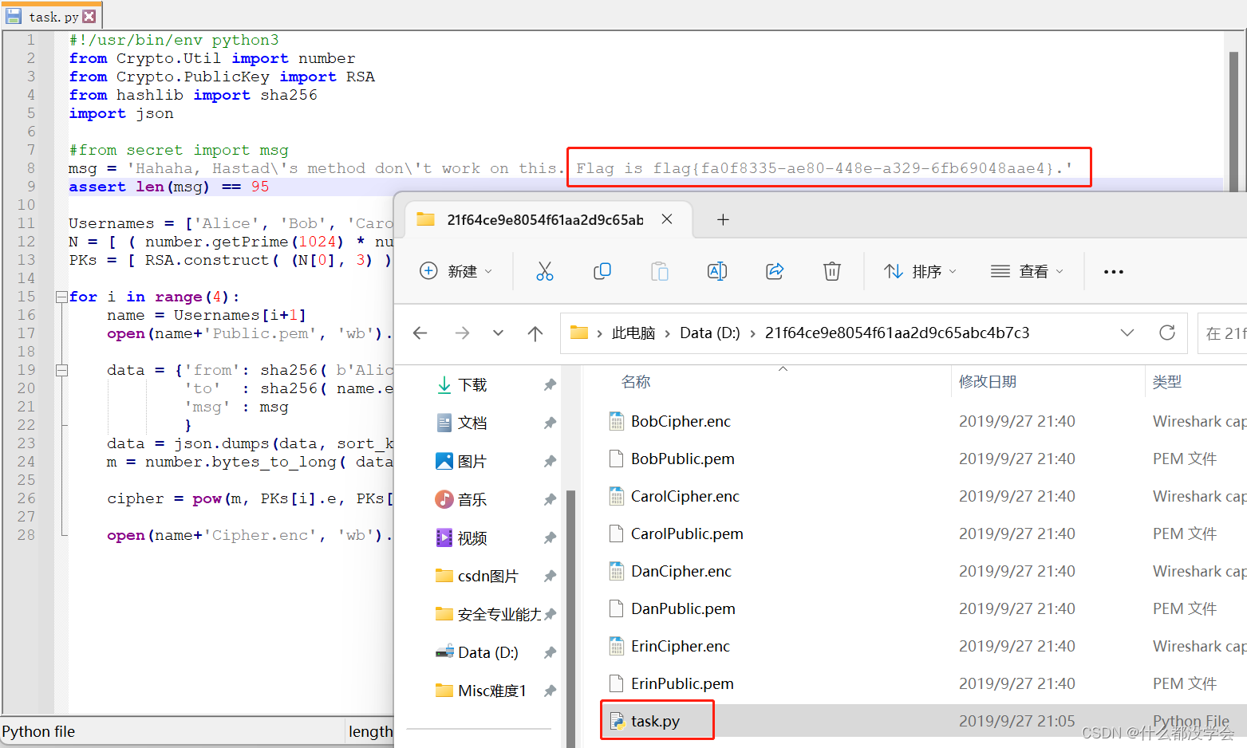Open csdn图片 folder in quick access

pos(487,577)
